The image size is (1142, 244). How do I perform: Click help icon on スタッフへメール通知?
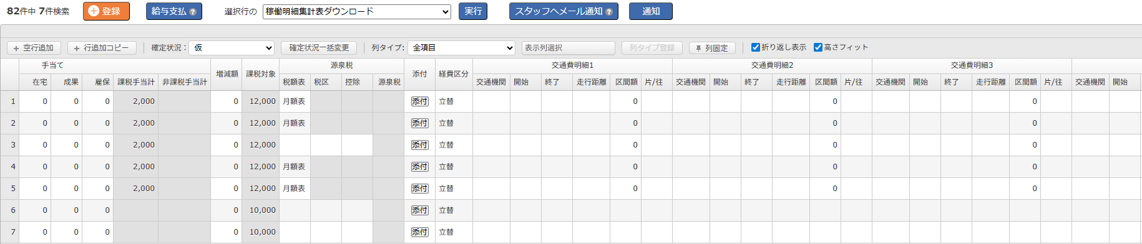(x=608, y=12)
